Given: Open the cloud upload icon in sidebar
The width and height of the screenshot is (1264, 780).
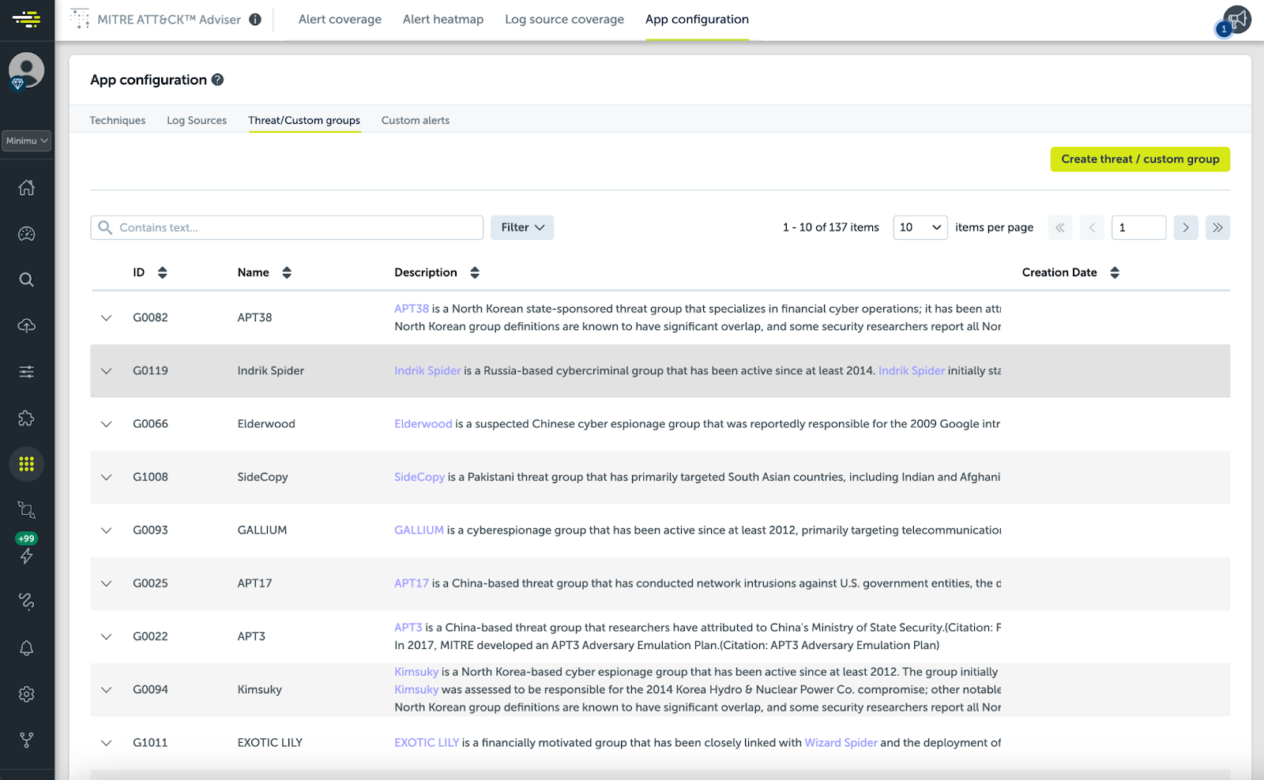Looking at the screenshot, I should click(27, 325).
